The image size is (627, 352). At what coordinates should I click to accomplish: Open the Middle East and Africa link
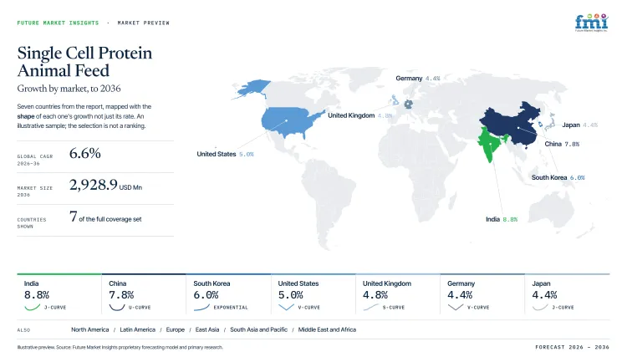[x=327, y=329]
